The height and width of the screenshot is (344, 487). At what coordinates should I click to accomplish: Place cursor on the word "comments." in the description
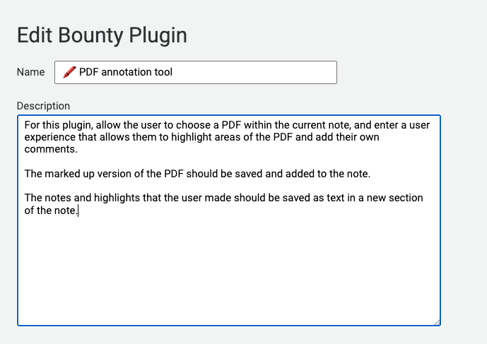(x=51, y=149)
